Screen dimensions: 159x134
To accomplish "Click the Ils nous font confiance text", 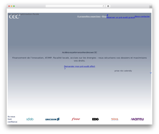I will (x=12, y=119).
